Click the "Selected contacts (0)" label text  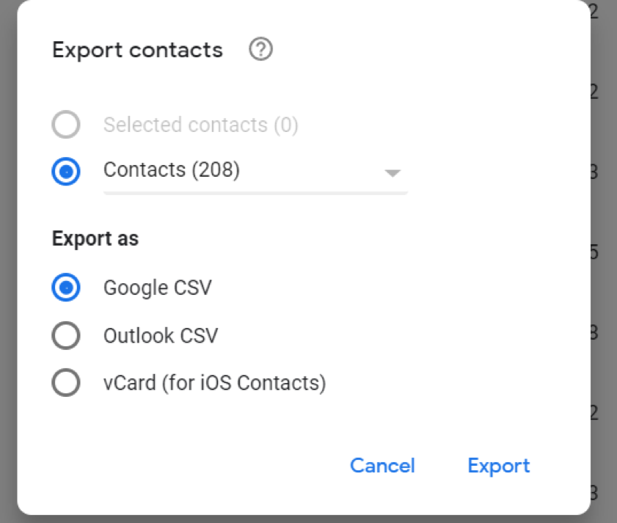[x=200, y=125]
